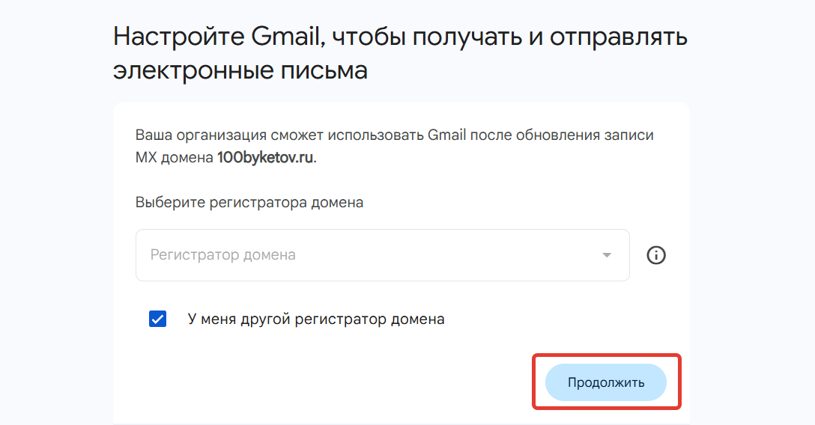Click the word Gmail in the description paragraph
The image size is (815, 425).
[x=447, y=135]
